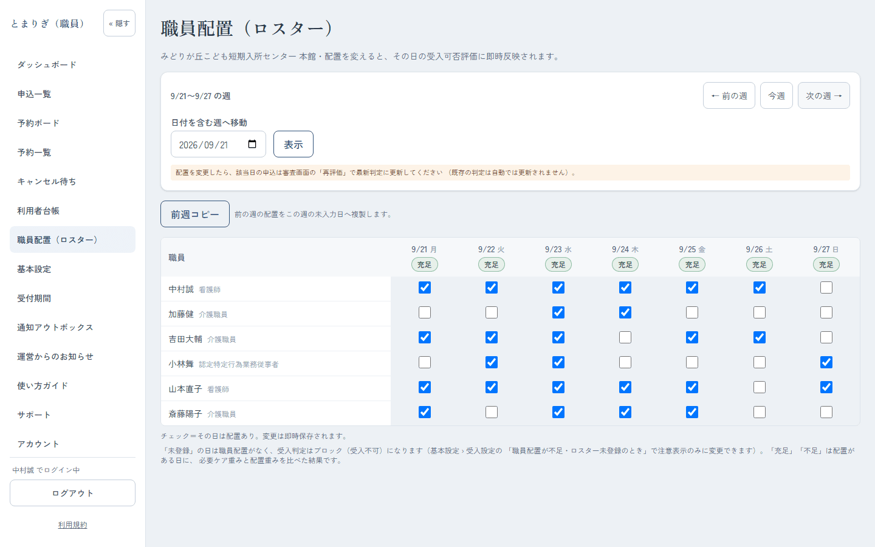
Task: Go to 申込一覧 page
Action: pyautogui.click(x=72, y=94)
